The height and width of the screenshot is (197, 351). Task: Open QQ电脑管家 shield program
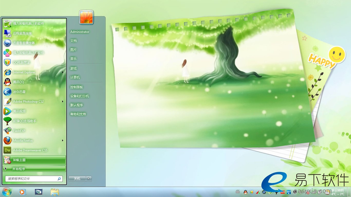point(22,63)
